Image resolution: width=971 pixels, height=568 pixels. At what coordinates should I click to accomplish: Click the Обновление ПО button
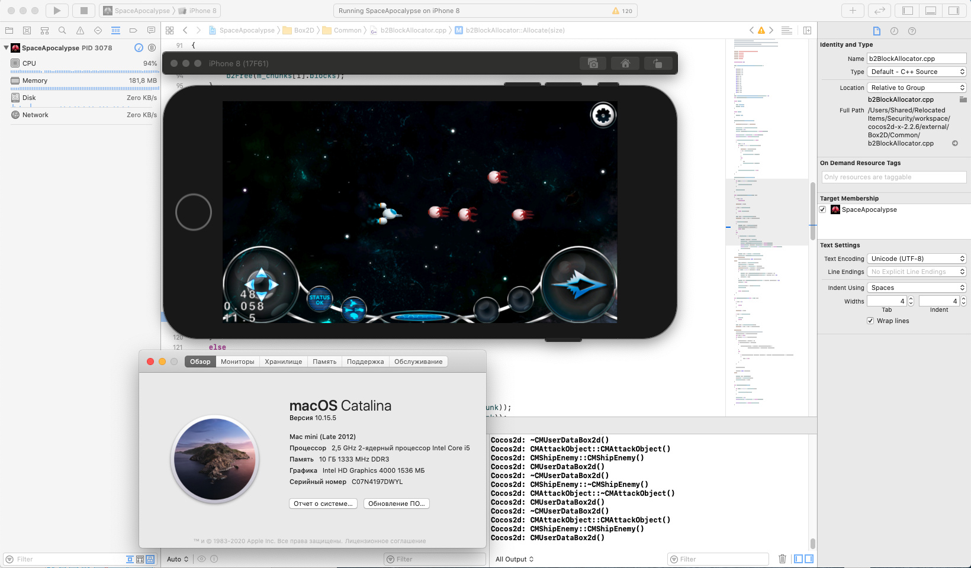pos(397,504)
